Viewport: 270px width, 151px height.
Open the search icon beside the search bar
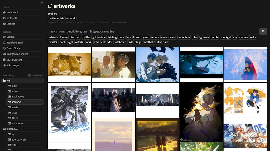click(x=263, y=31)
